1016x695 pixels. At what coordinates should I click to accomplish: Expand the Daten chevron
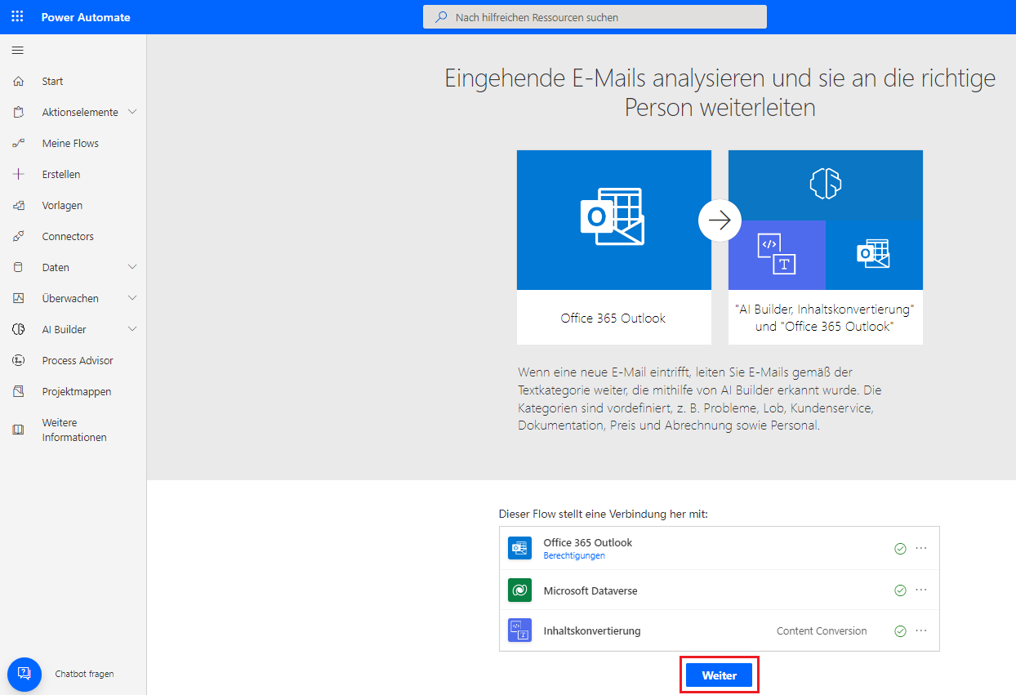point(132,267)
